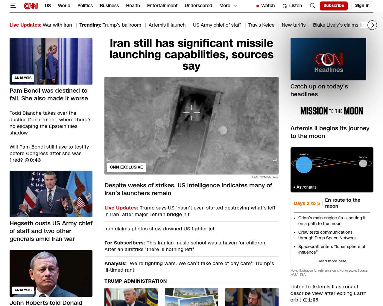Click the red Watch live dot
Viewport: 383px width, 306px height.
257,6
